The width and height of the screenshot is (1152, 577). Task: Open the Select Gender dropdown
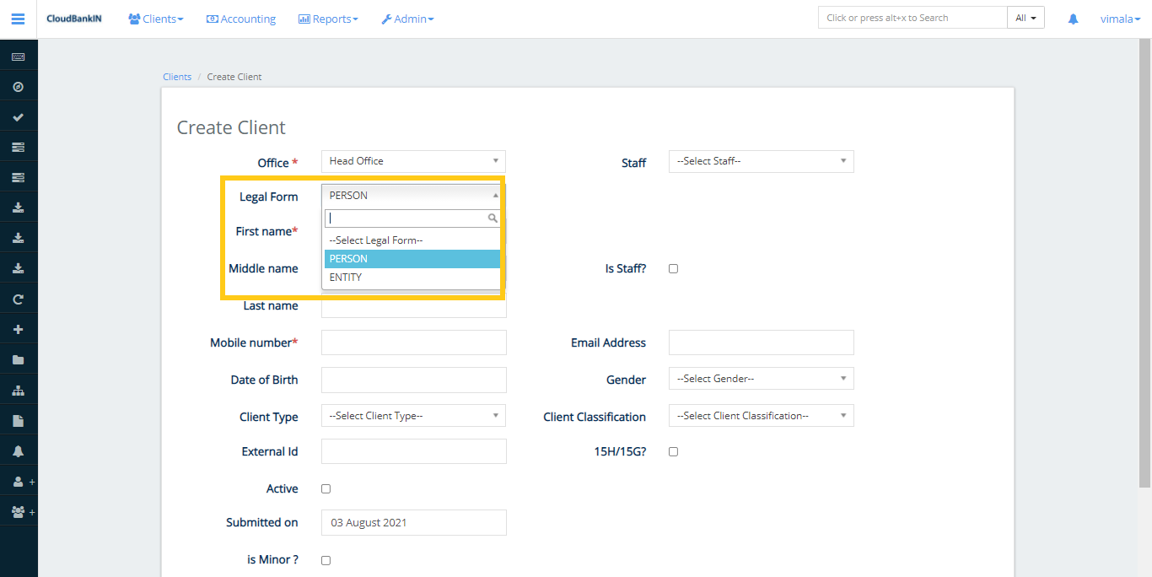761,378
